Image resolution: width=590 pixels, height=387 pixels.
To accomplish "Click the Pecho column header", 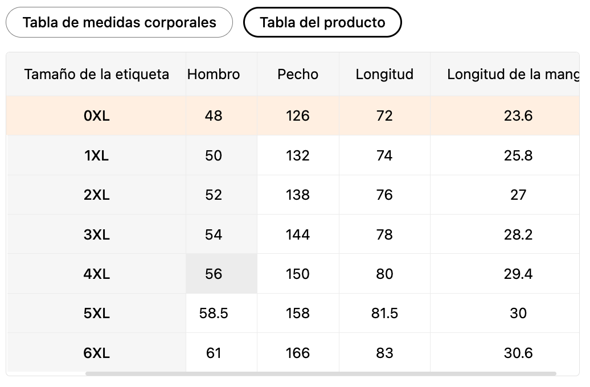I will point(298,75).
